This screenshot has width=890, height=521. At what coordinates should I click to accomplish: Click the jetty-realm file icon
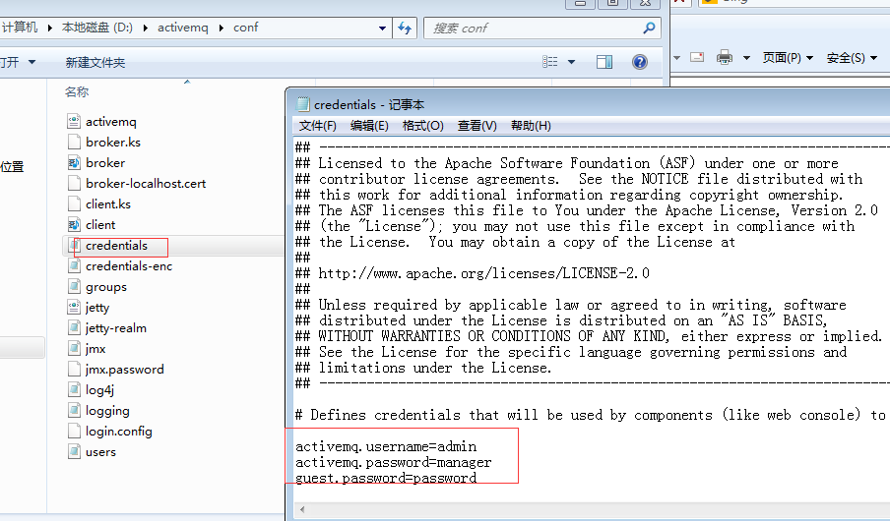click(74, 327)
